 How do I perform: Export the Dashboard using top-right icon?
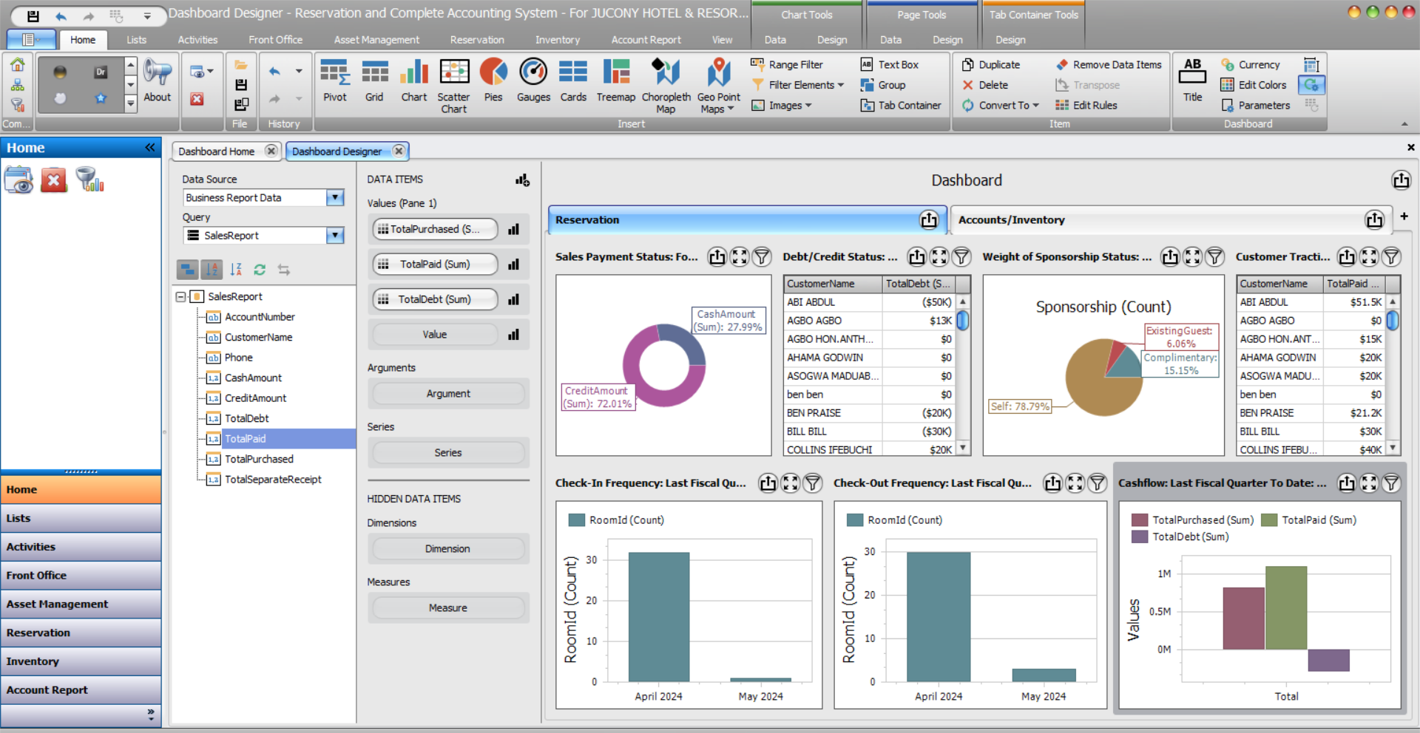[x=1401, y=180]
